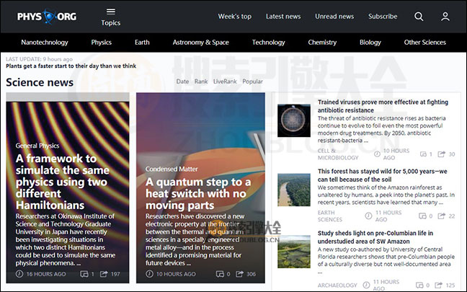
Task: Click share icon on trained viruses article
Action: point(443,154)
